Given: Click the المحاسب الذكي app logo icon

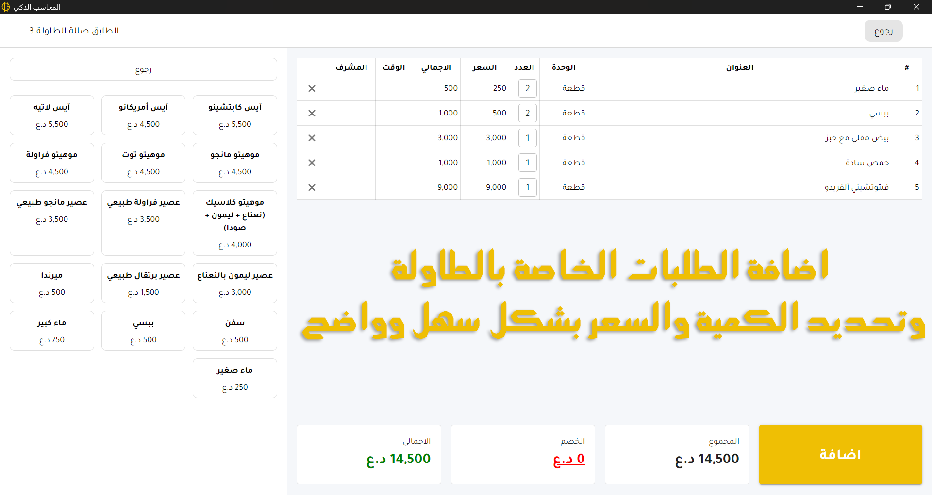Looking at the screenshot, I should [x=6, y=7].
